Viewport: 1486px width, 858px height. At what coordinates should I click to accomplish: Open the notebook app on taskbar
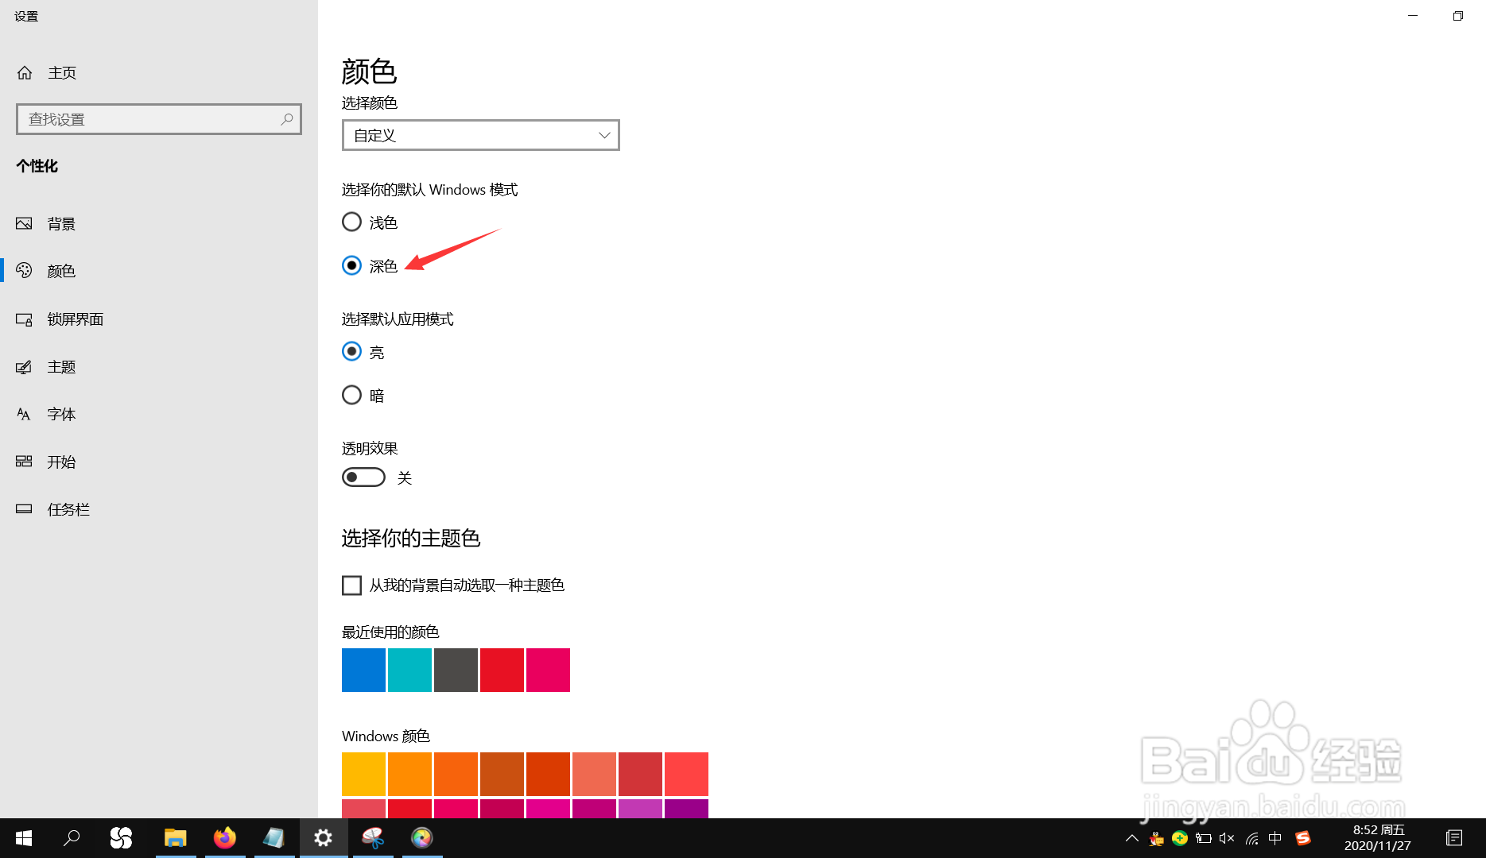tap(274, 838)
